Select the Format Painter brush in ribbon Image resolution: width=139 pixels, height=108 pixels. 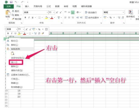click(x=13, y=19)
